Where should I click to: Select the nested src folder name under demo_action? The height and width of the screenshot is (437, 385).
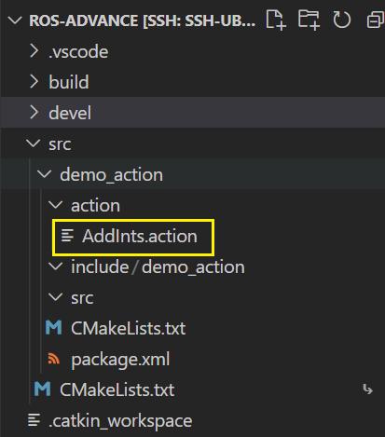click(x=82, y=298)
